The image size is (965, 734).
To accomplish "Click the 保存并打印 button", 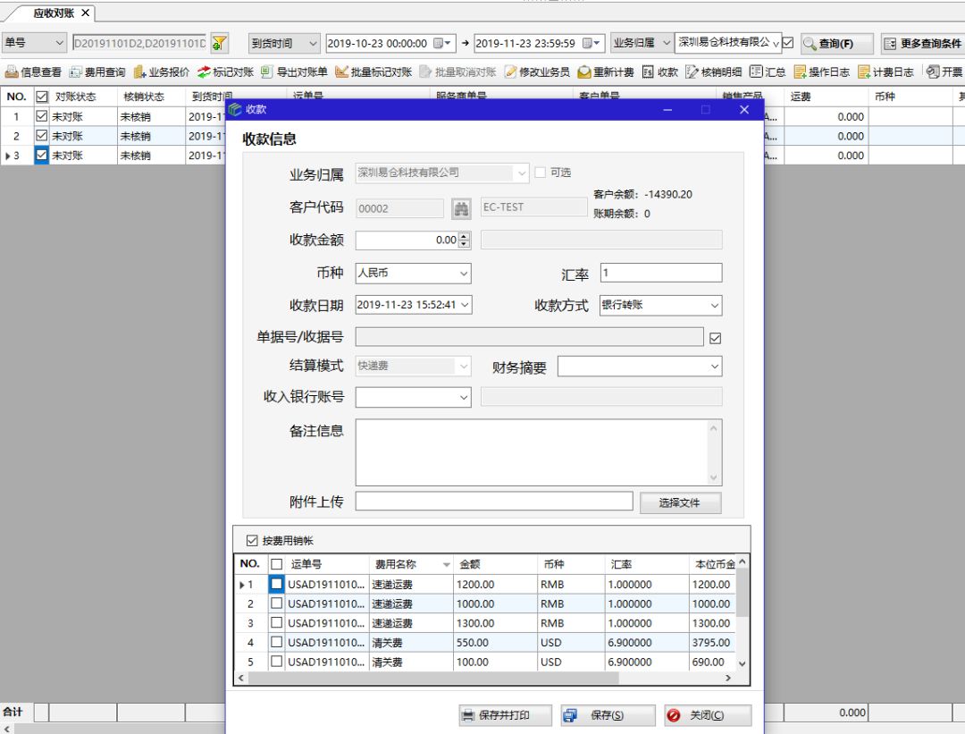I will tap(506, 714).
